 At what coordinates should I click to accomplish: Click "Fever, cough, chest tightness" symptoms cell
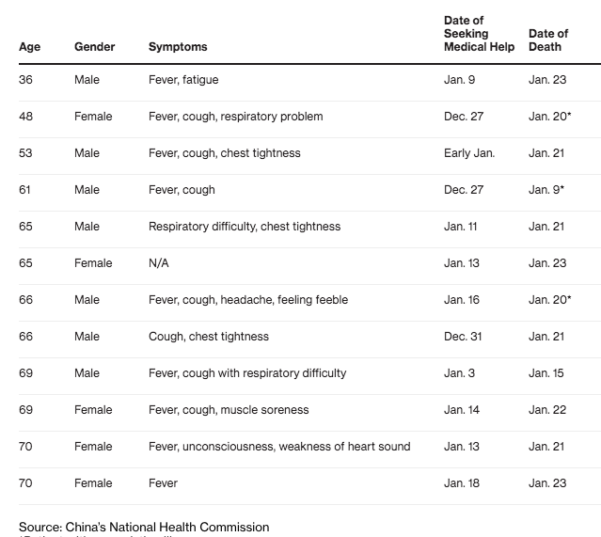(225, 153)
